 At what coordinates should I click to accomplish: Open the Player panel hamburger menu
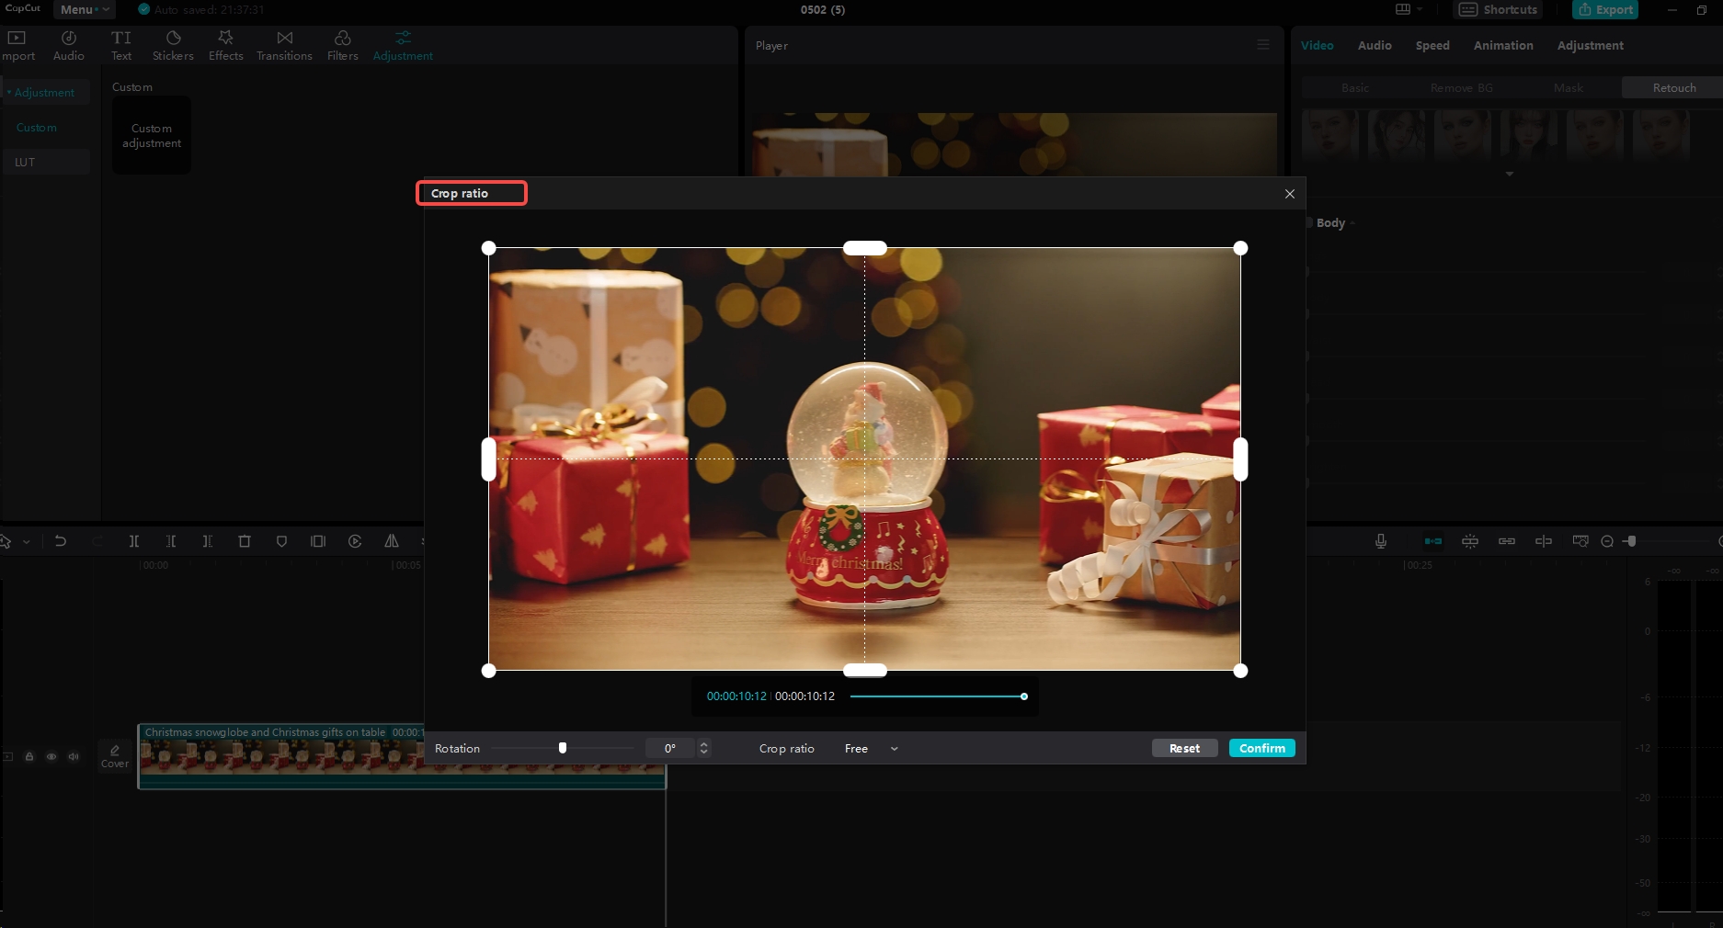point(1263,45)
